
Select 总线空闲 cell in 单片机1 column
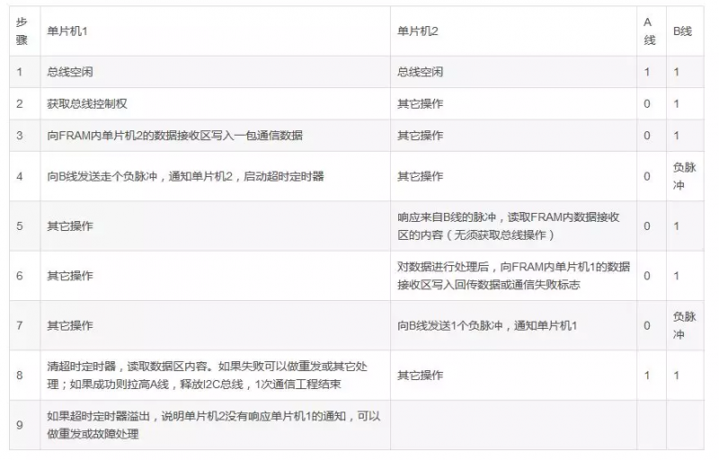pos(69,72)
